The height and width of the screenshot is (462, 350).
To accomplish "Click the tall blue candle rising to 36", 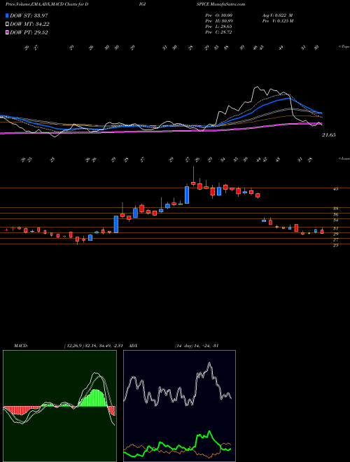I will point(116,224).
